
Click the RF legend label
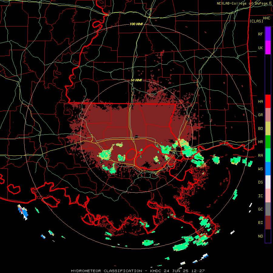pos(260,34)
